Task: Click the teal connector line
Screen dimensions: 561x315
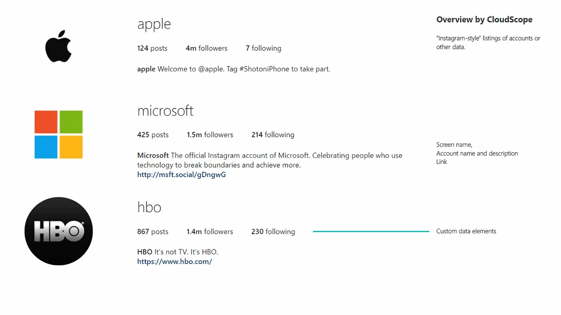Action: point(371,232)
